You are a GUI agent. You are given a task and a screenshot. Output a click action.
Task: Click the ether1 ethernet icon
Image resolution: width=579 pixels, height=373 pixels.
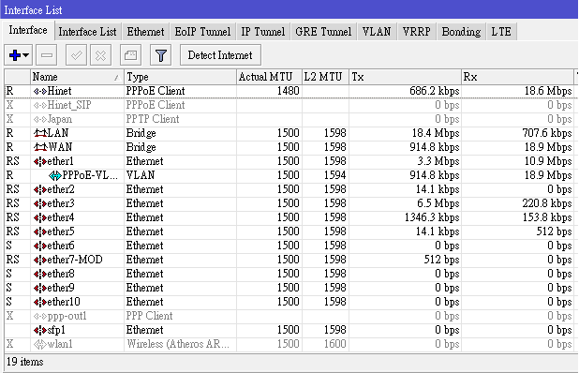coord(40,161)
